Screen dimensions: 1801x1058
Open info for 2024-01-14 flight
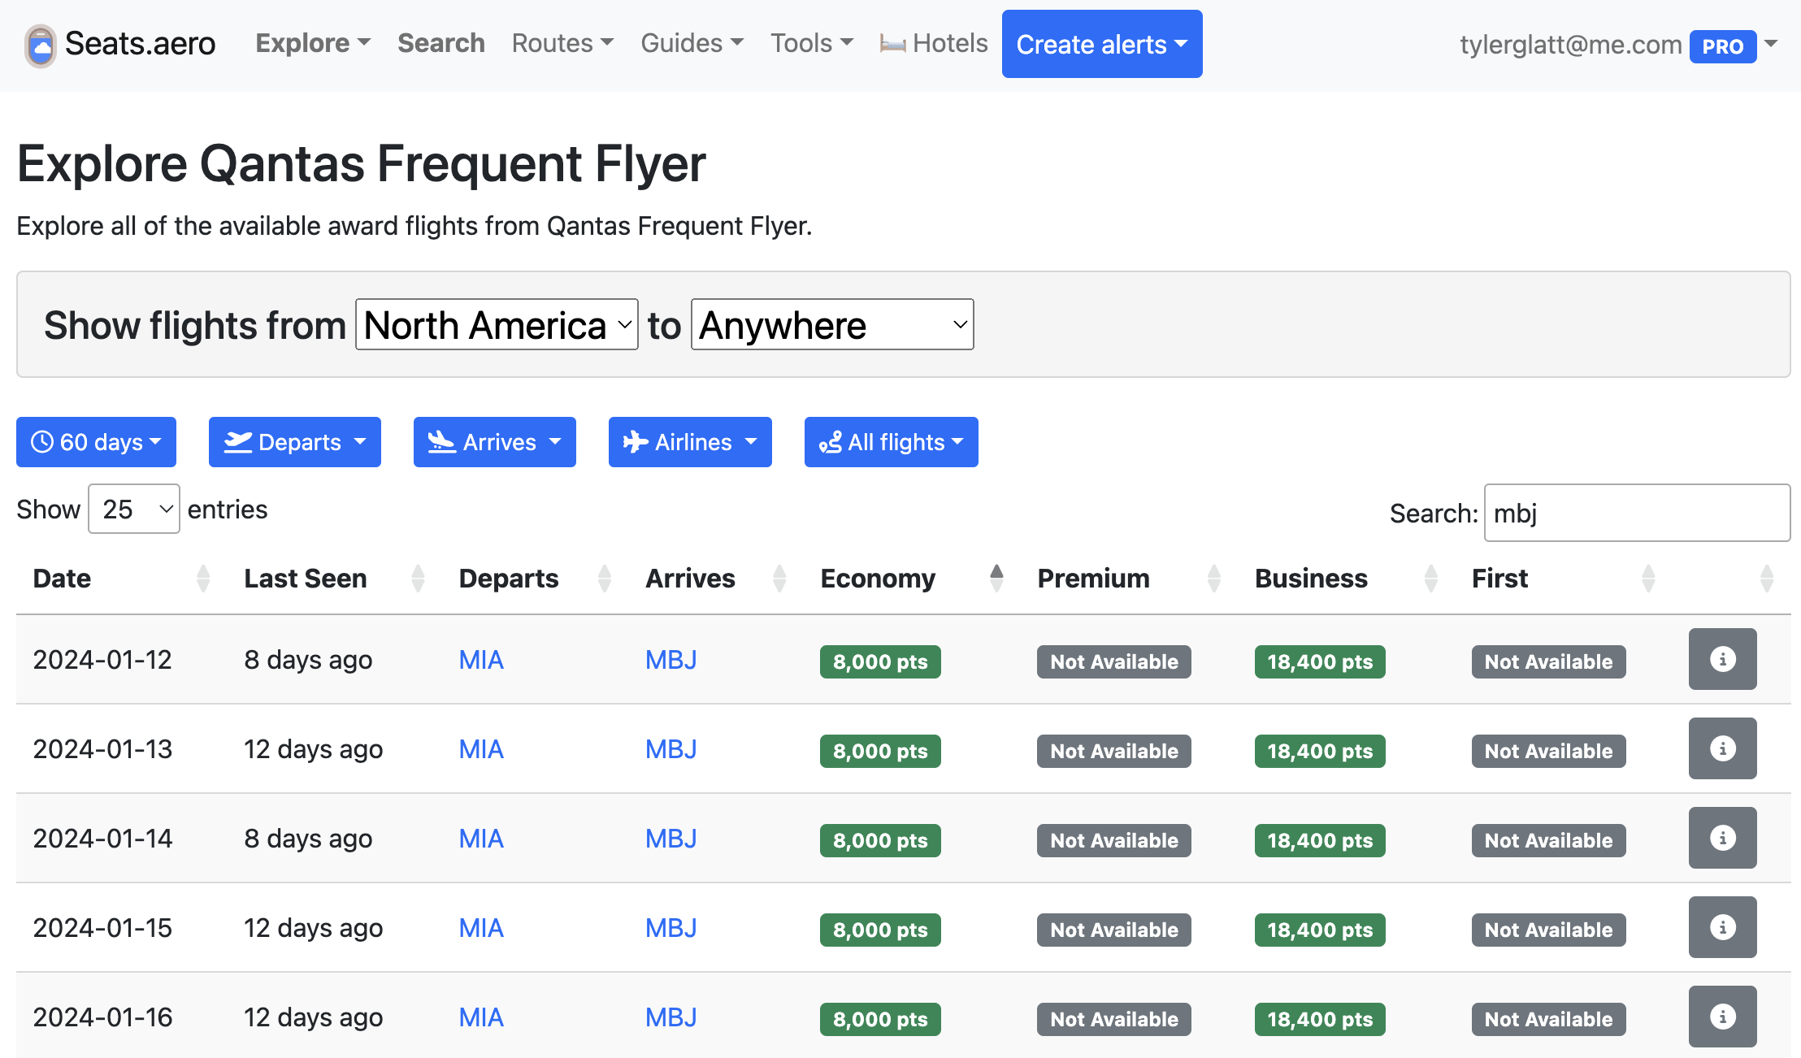(x=1722, y=838)
